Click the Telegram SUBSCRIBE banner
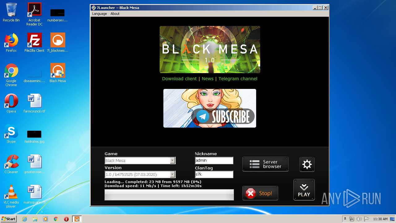Viewport: 396px width, 223px height. [x=210, y=108]
